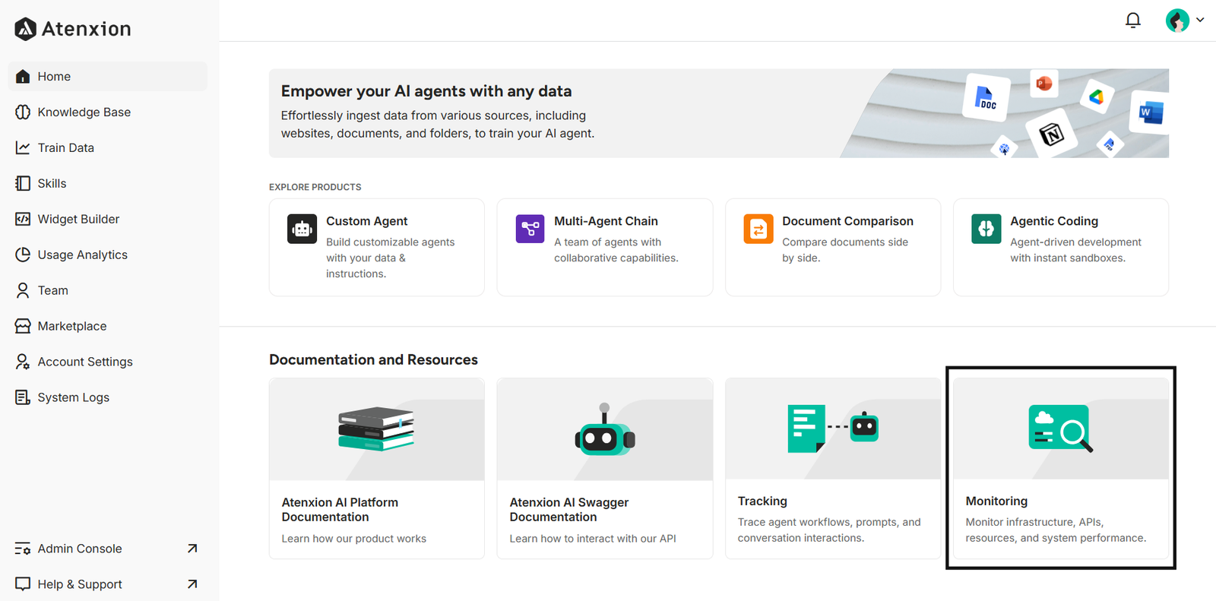Click the Admin Console external-link arrow

point(192,549)
